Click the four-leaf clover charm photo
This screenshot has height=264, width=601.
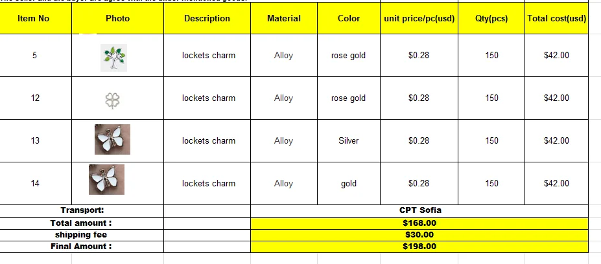(x=112, y=101)
